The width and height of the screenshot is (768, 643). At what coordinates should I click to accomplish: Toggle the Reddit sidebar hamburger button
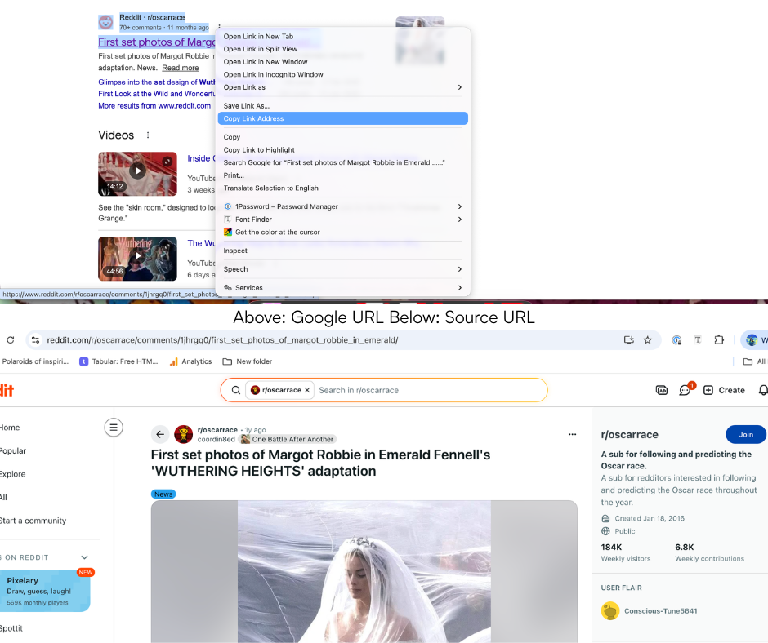(x=114, y=427)
